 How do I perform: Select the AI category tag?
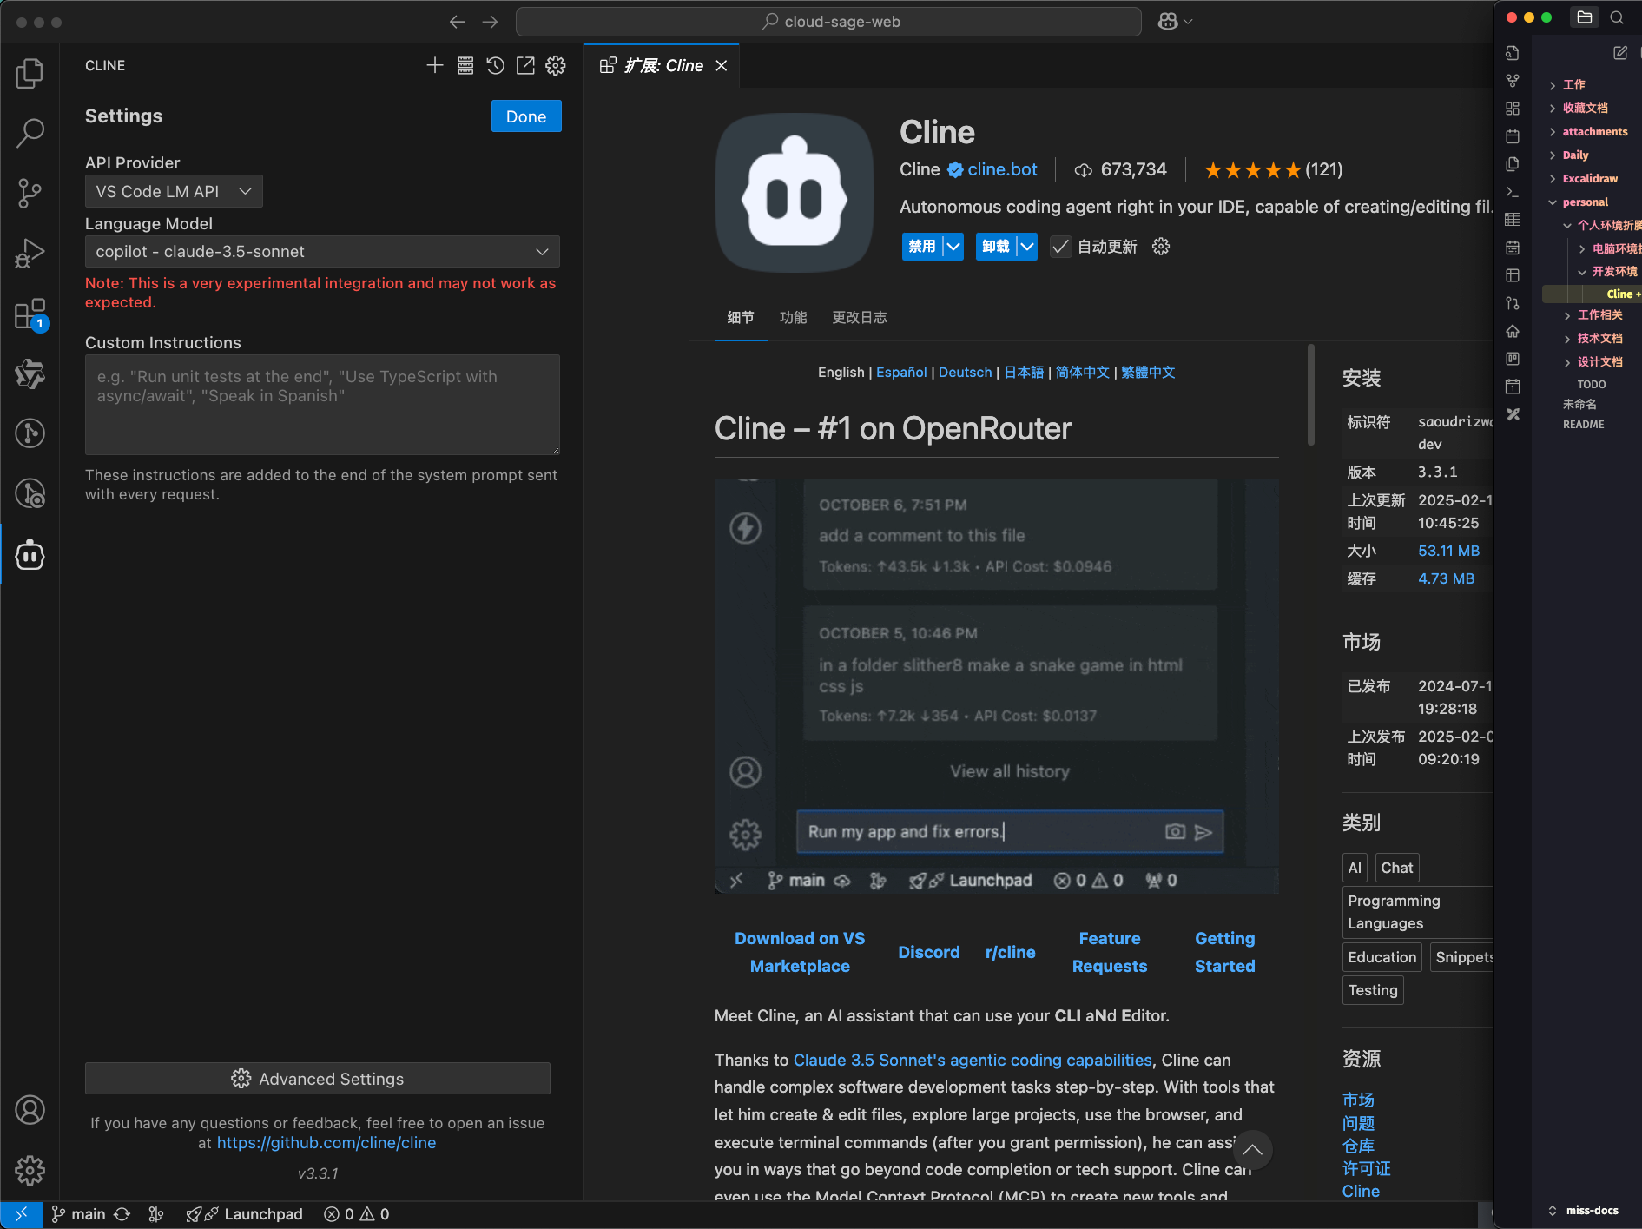1355,868
